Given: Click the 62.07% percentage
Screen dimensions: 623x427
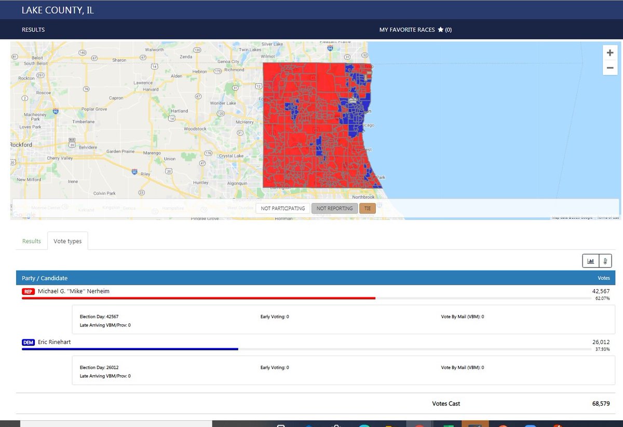Looking at the screenshot, I should (x=602, y=298).
